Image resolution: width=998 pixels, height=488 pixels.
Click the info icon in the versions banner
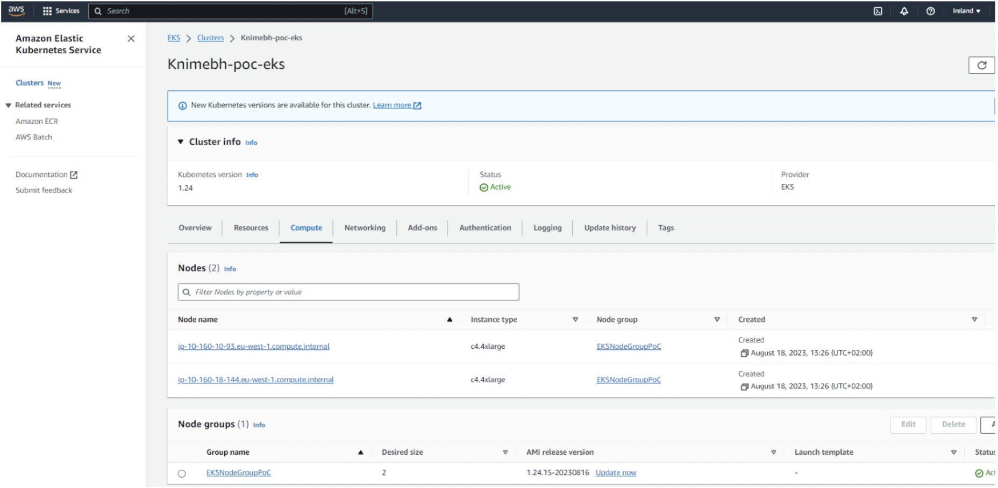coord(182,105)
